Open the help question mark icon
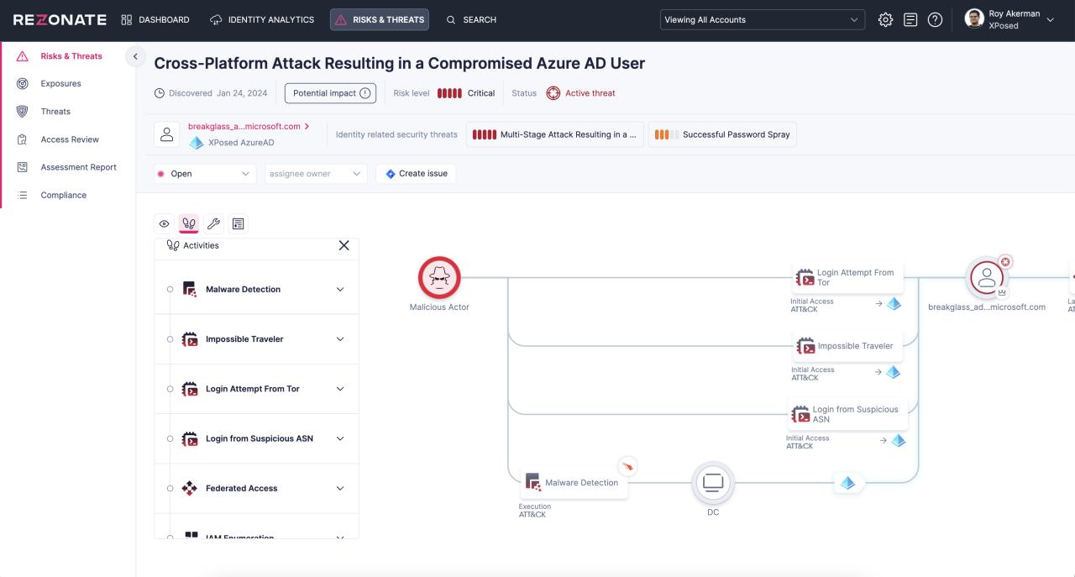Screen dimensions: 1075x577 (935, 19)
